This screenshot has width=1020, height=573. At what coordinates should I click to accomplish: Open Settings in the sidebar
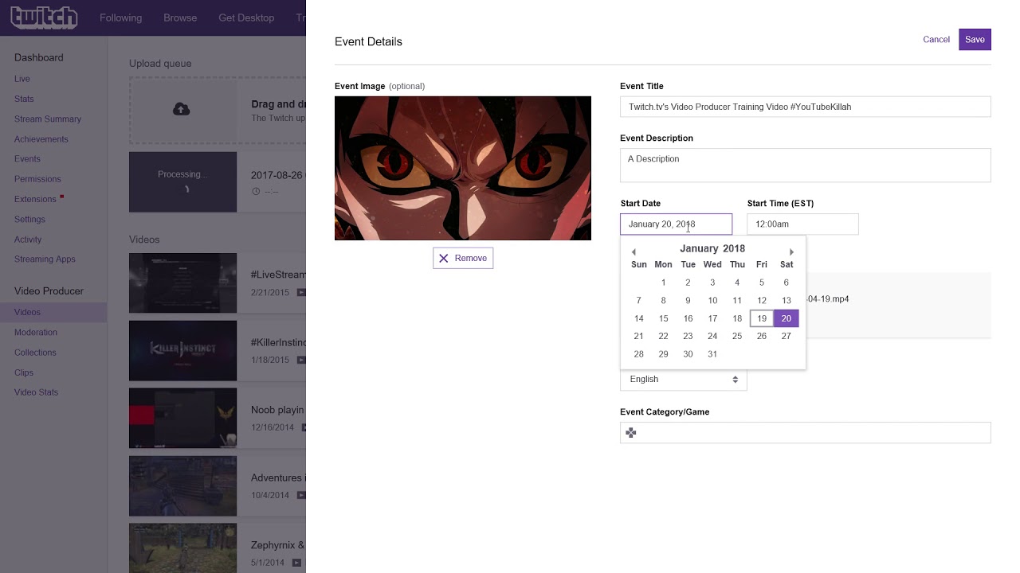[x=29, y=220]
